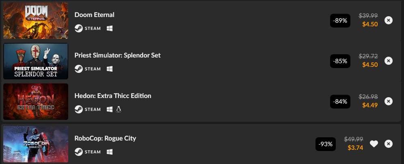Screen dimensions: 404x164
Task: Click the Steam icon under RoboCop: Rogue City
Action: pos(79,152)
